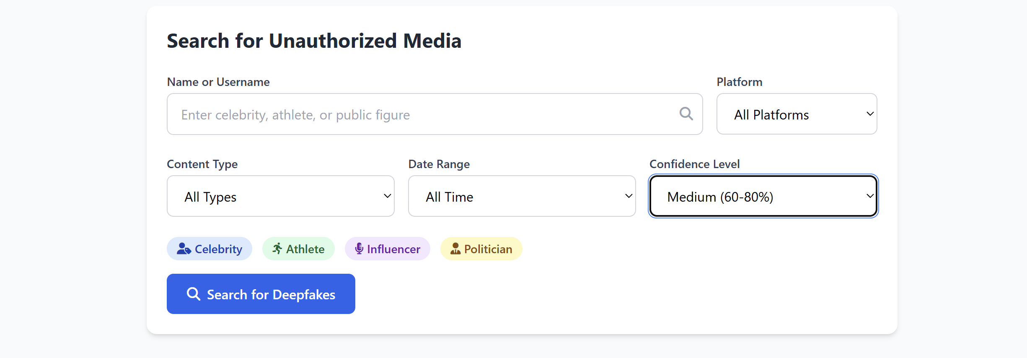
Task: Click the Platform dropdown chevron arrow
Action: coord(870,114)
